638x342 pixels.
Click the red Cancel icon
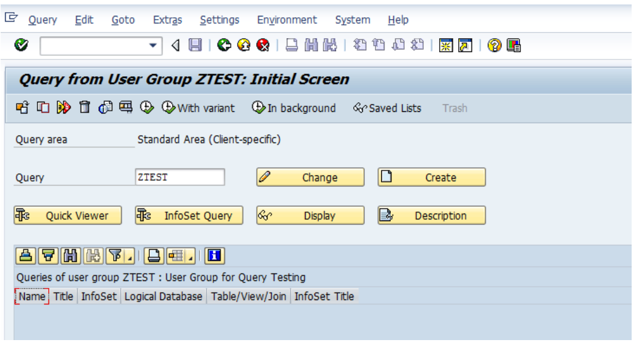point(263,44)
